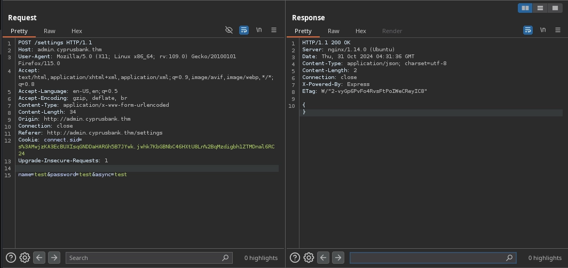Image resolution: width=568 pixels, height=268 pixels.
Task: Toggle word wrap icon in Request panel
Action: pyautogui.click(x=244, y=30)
